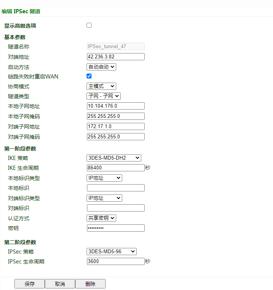Click the 对端子网掩码 input field

(115, 137)
